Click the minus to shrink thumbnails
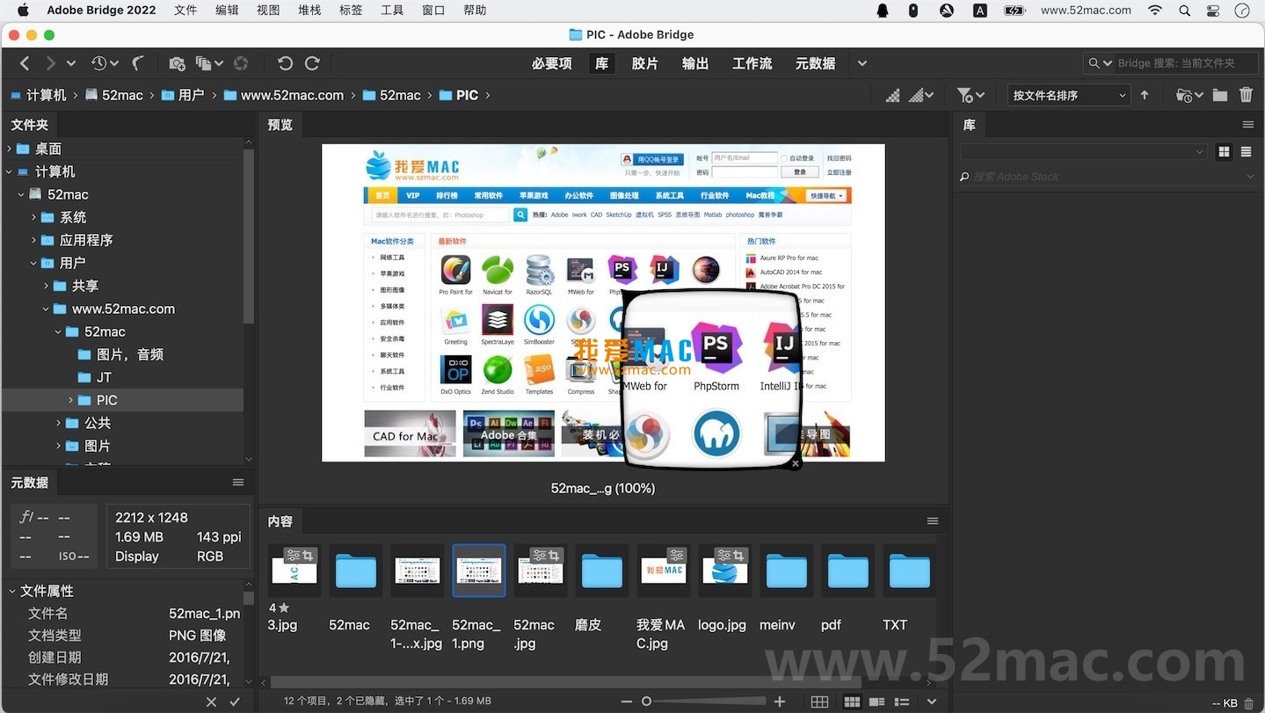The height and width of the screenshot is (713, 1265). point(627,702)
